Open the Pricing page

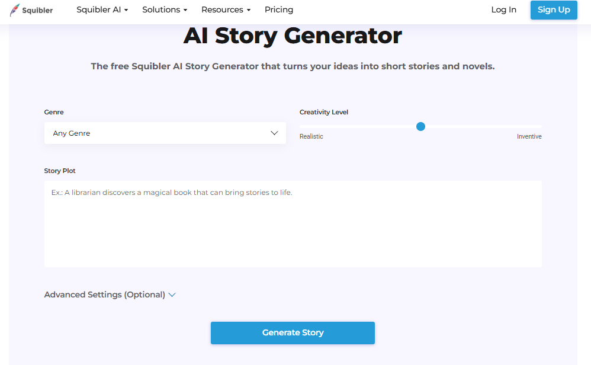click(278, 9)
